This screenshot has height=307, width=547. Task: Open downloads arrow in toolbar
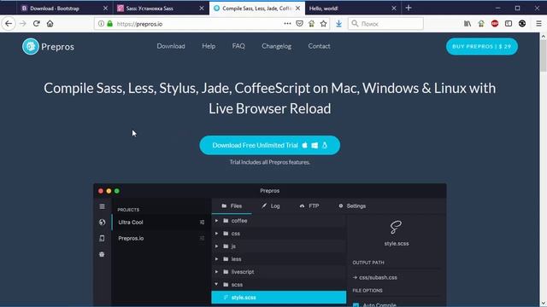point(338,24)
